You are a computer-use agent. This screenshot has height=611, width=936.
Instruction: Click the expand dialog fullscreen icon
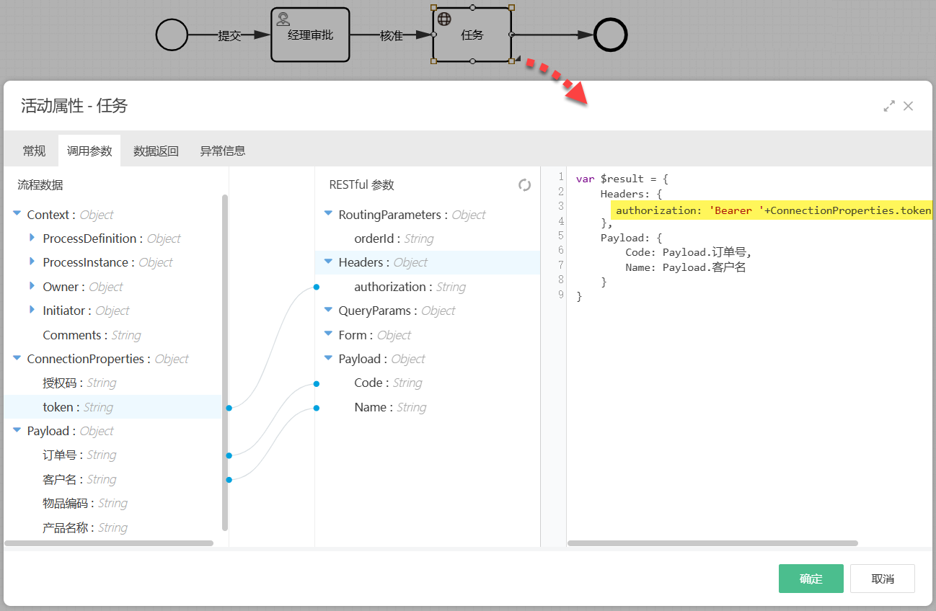(x=889, y=106)
